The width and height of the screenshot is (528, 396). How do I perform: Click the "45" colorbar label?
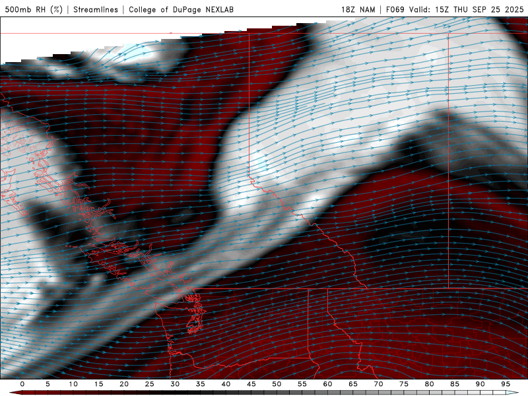point(251,384)
